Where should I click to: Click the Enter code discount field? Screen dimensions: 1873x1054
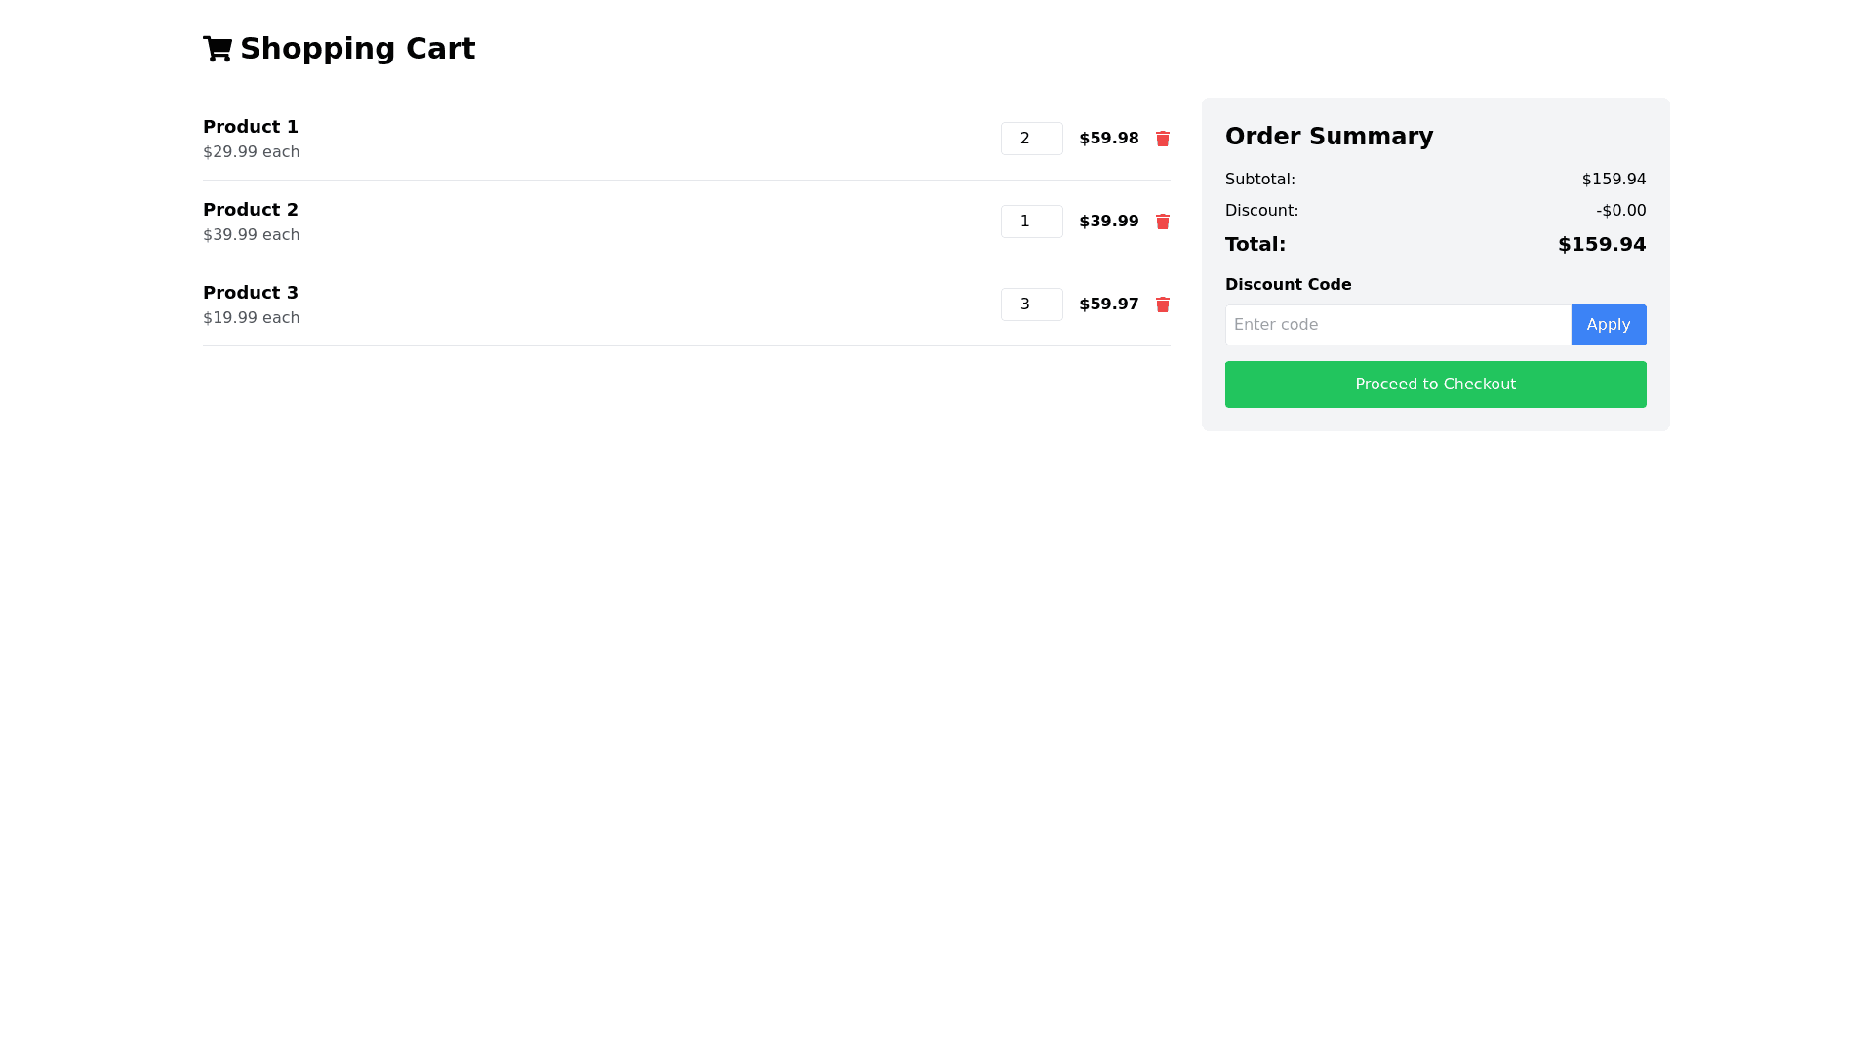point(1397,325)
